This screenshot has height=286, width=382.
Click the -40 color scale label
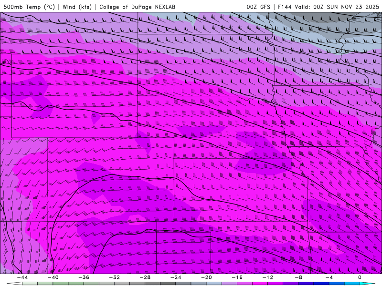pyautogui.click(x=53, y=277)
